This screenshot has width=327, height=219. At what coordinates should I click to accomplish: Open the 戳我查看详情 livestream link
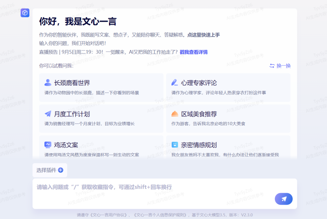[193, 52]
